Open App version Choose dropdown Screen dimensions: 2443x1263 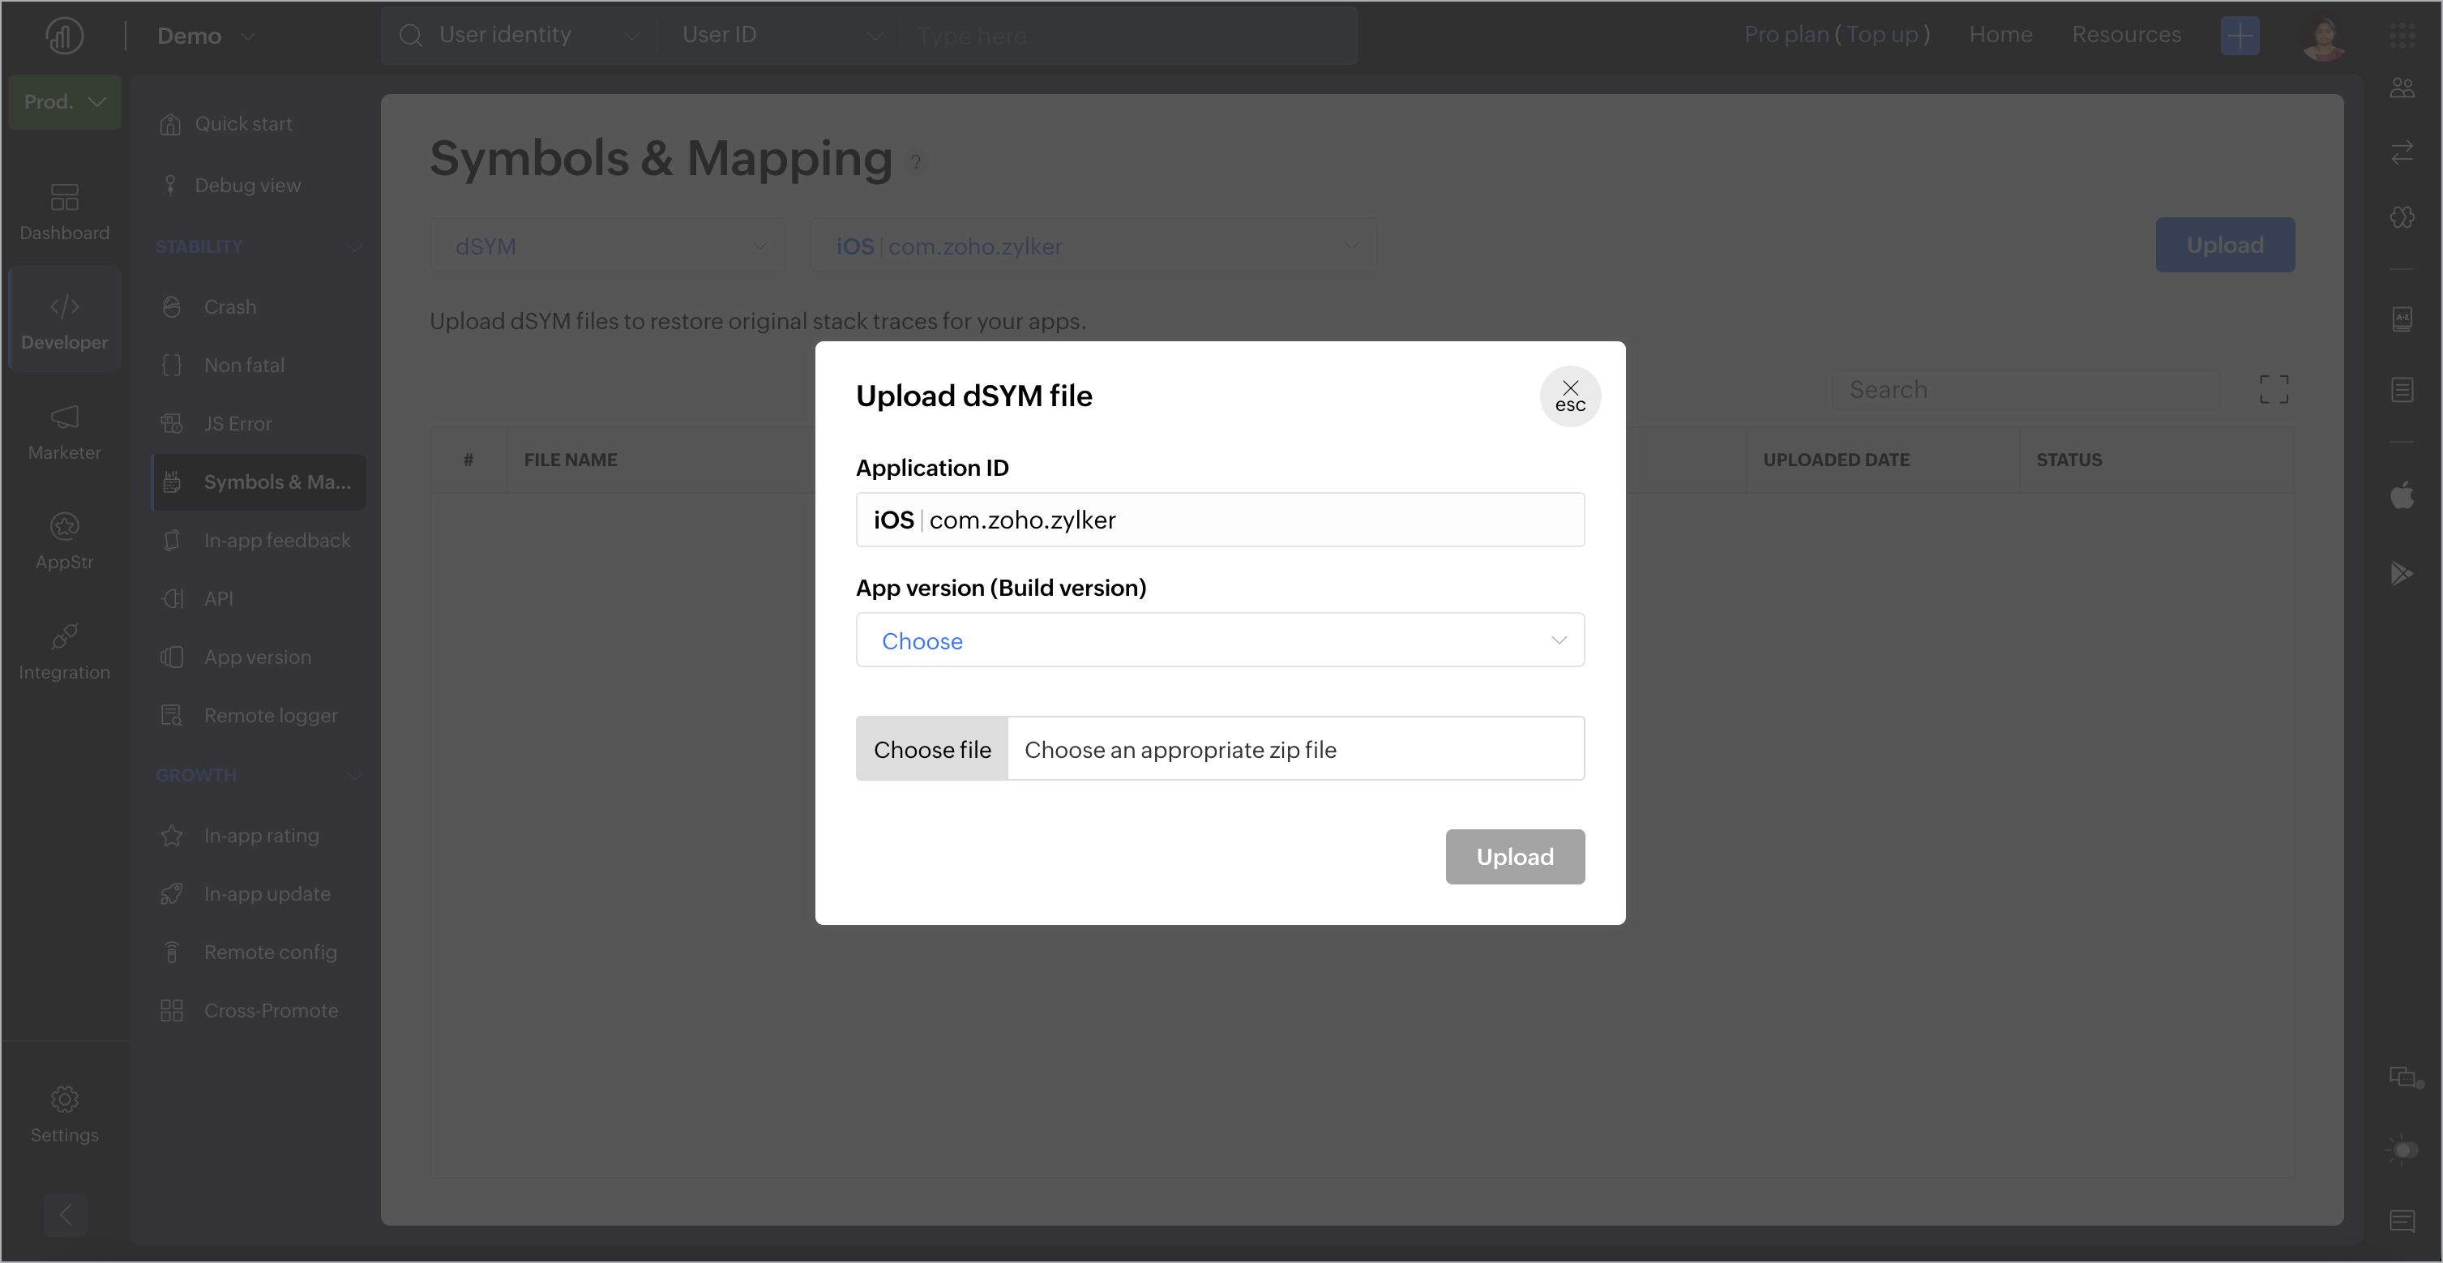[x=1220, y=640]
